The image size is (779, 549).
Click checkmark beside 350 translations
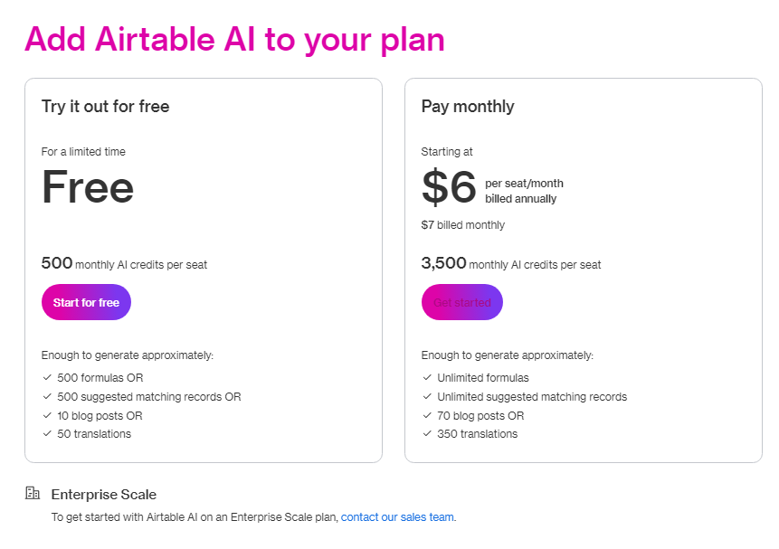click(427, 434)
